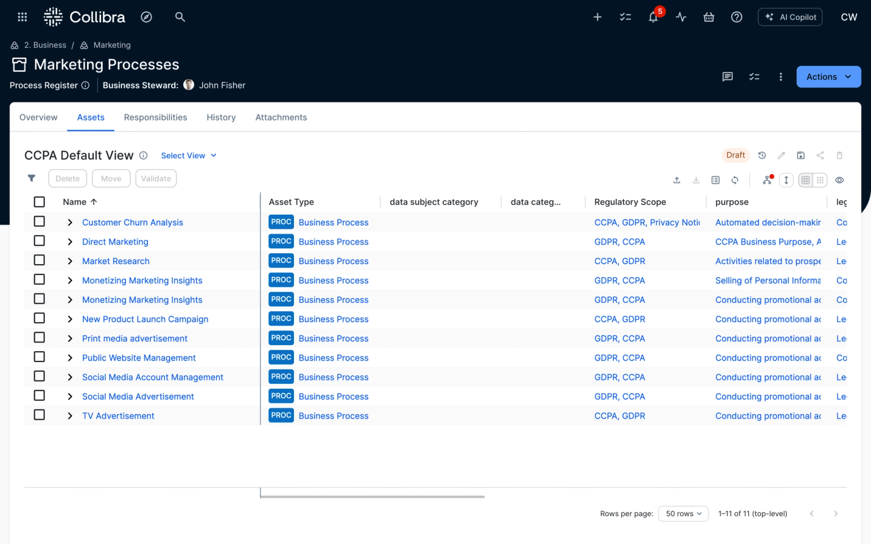Click the horizontal table scrollbar

(x=372, y=497)
